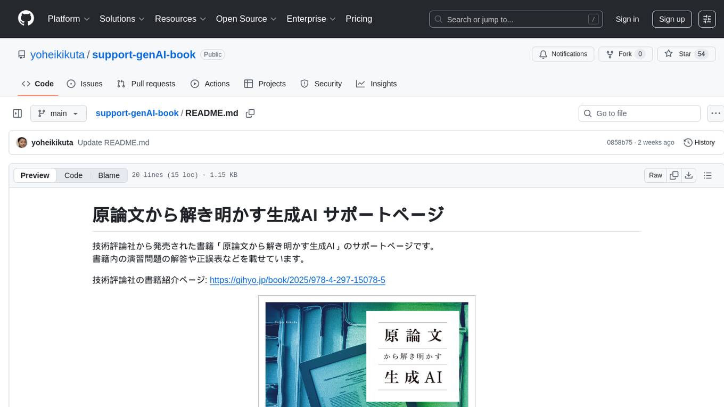Switch to the Pull requests tab
This screenshot has height=407, width=724.
pos(146,84)
